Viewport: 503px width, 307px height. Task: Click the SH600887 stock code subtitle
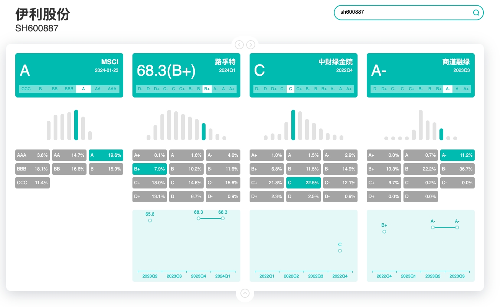point(37,28)
